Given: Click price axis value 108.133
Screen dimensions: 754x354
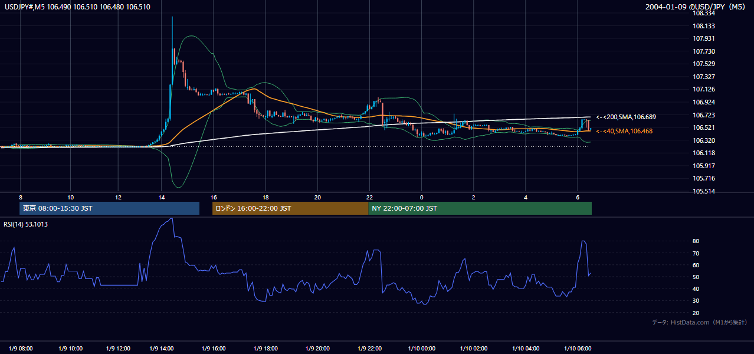Looking at the screenshot, I should [703, 26].
